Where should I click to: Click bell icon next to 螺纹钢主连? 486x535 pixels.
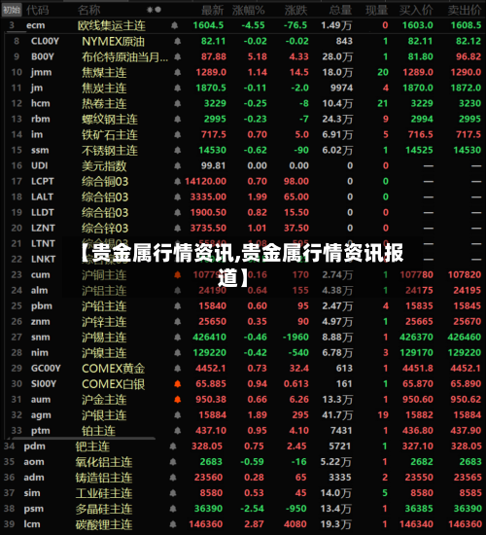click(177, 119)
